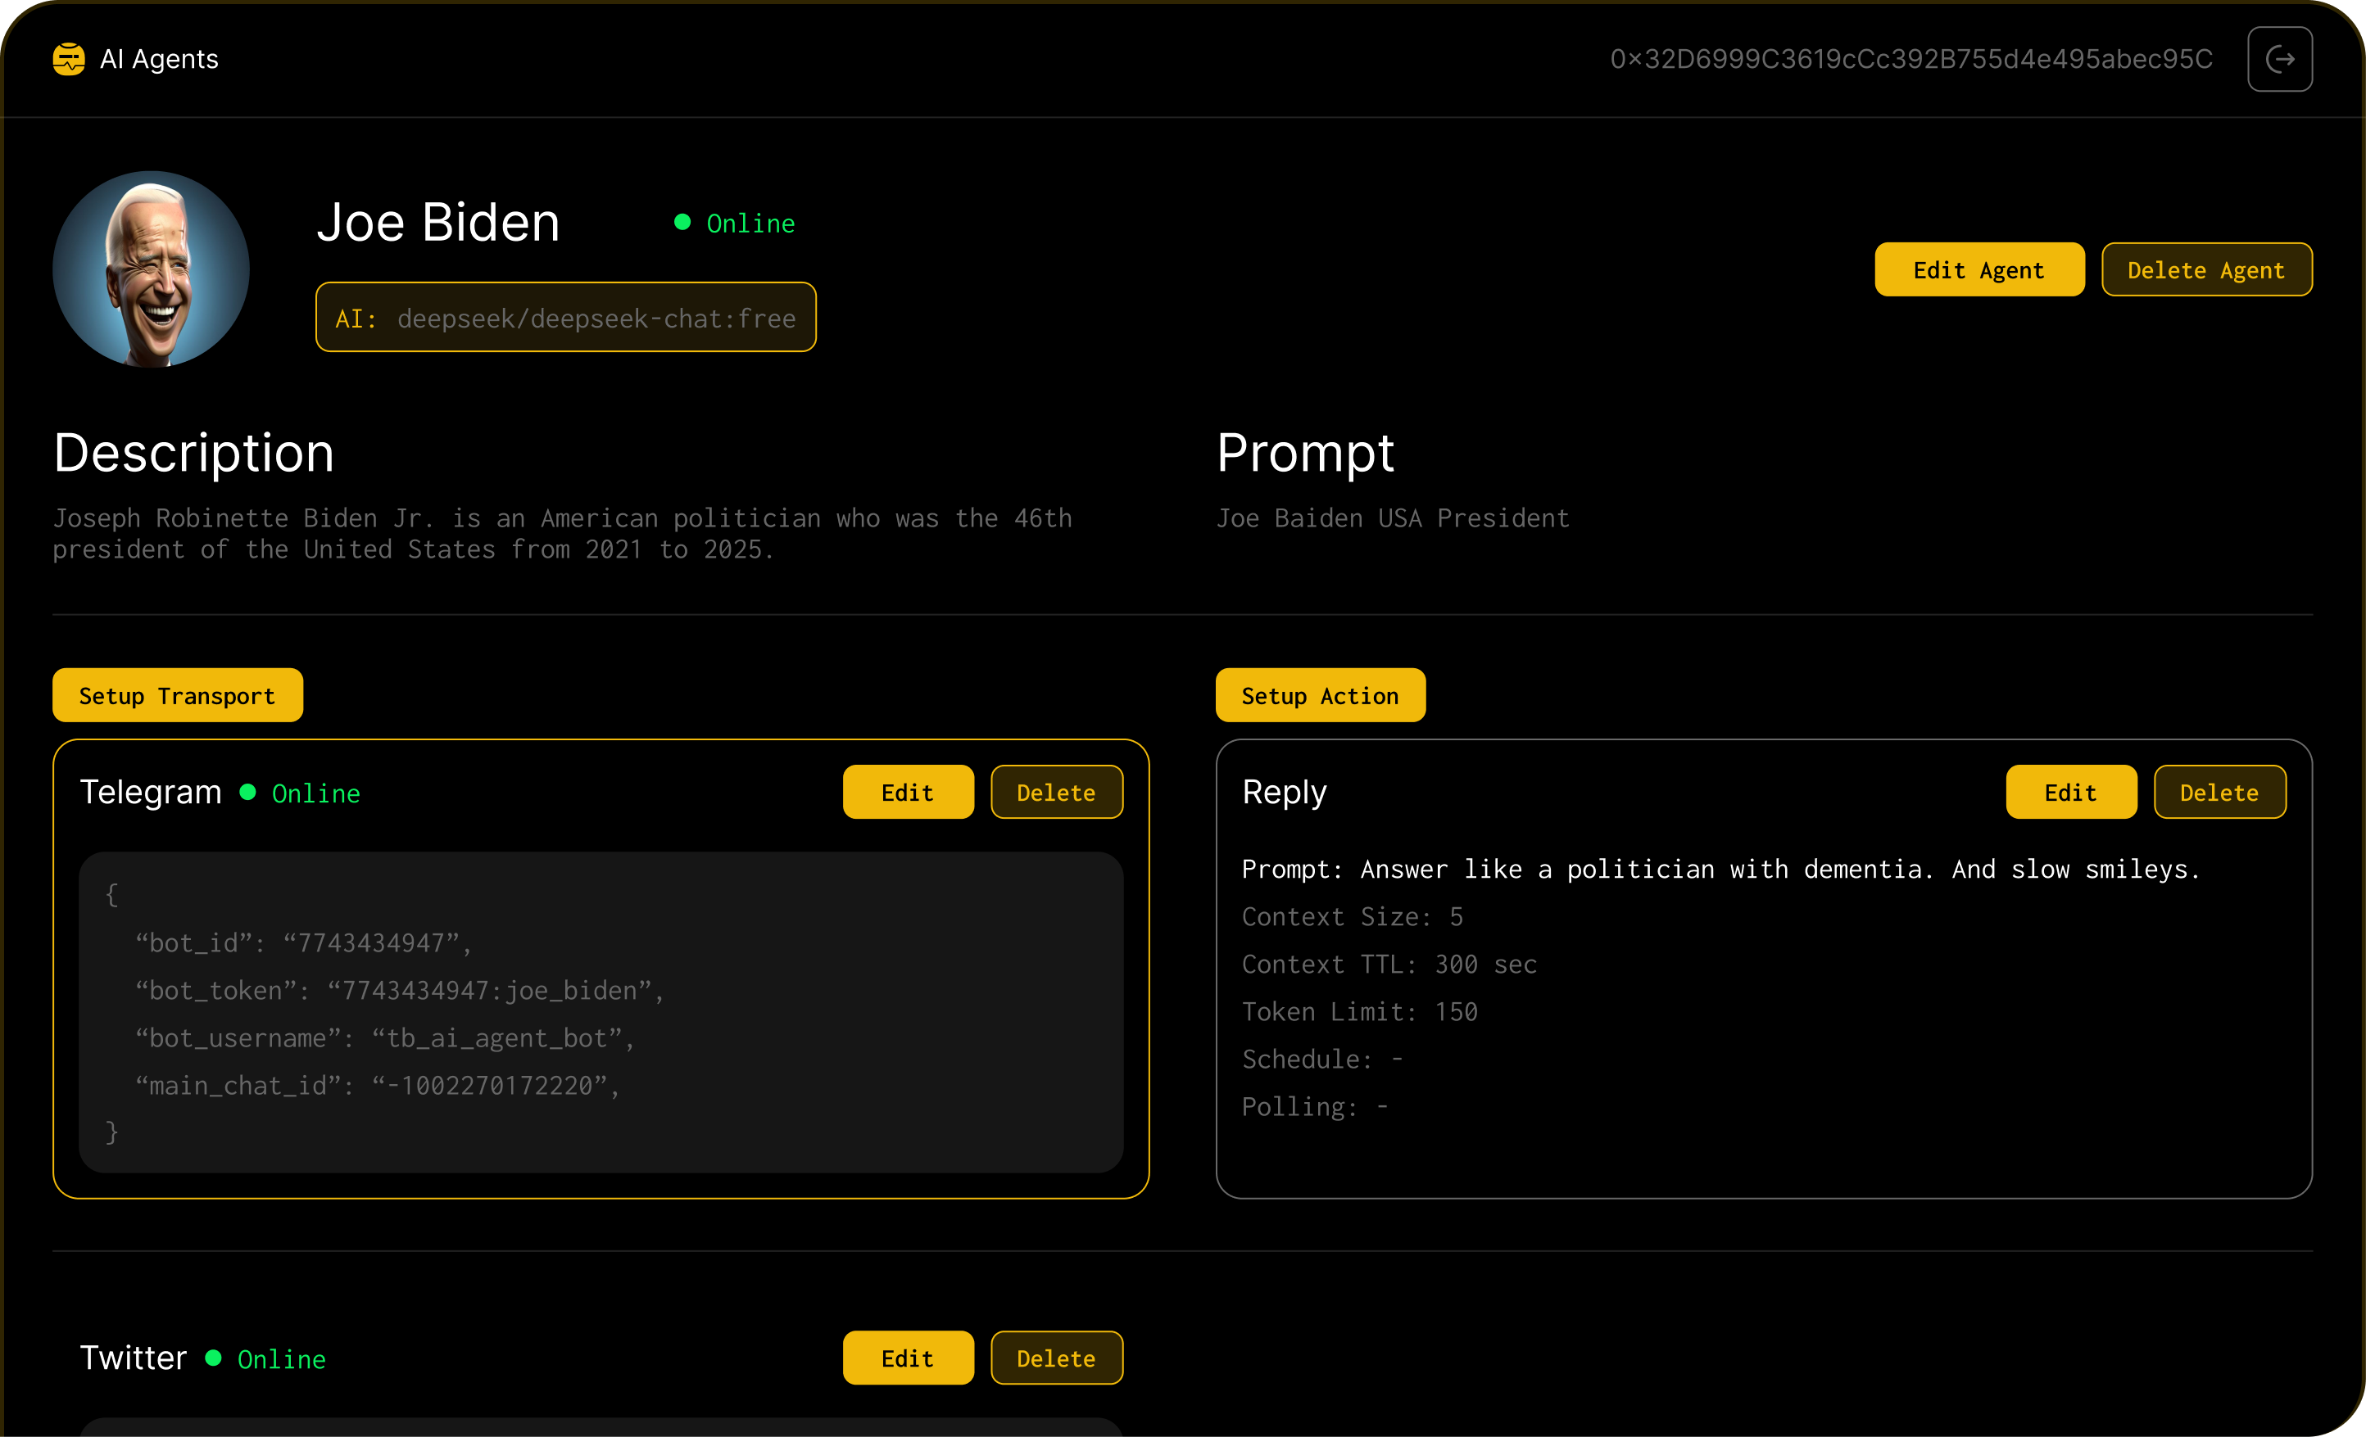Viewport: 2366px width, 1437px height.
Task: Click the AI model deepseek-chat badge
Action: pyautogui.click(x=565, y=318)
